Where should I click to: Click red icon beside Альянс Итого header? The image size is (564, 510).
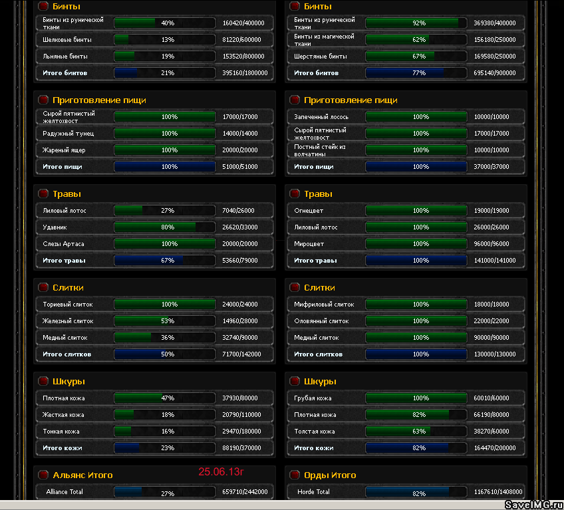click(43, 475)
